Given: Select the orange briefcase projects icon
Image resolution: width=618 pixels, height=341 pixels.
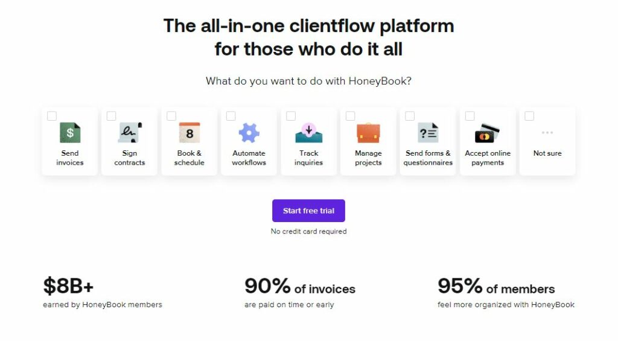Looking at the screenshot, I should point(369,132).
